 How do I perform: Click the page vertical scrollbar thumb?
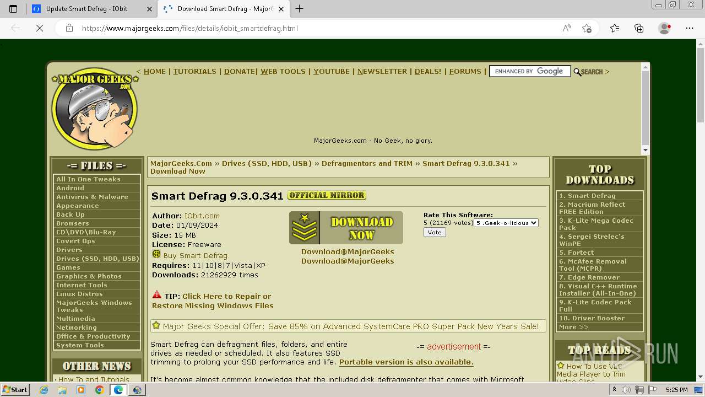point(701,85)
